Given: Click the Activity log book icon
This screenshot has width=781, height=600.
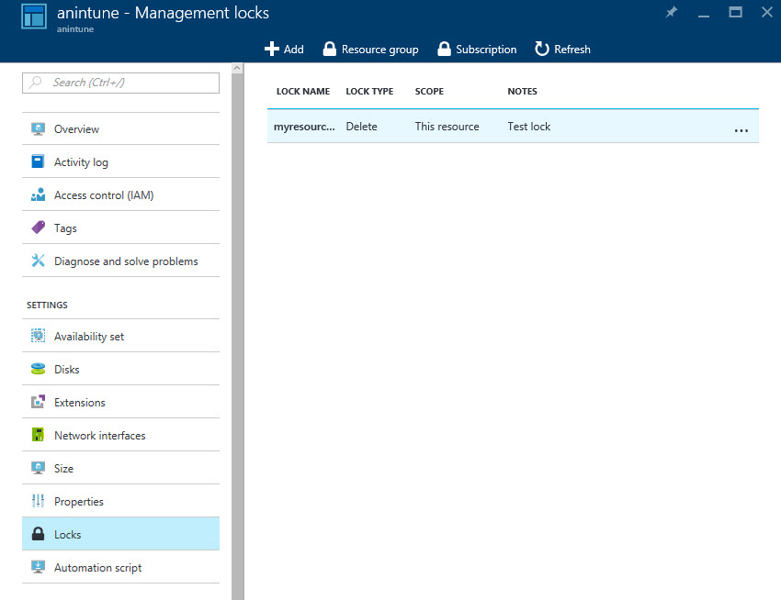Looking at the screenshot, I should click(38, 161).
